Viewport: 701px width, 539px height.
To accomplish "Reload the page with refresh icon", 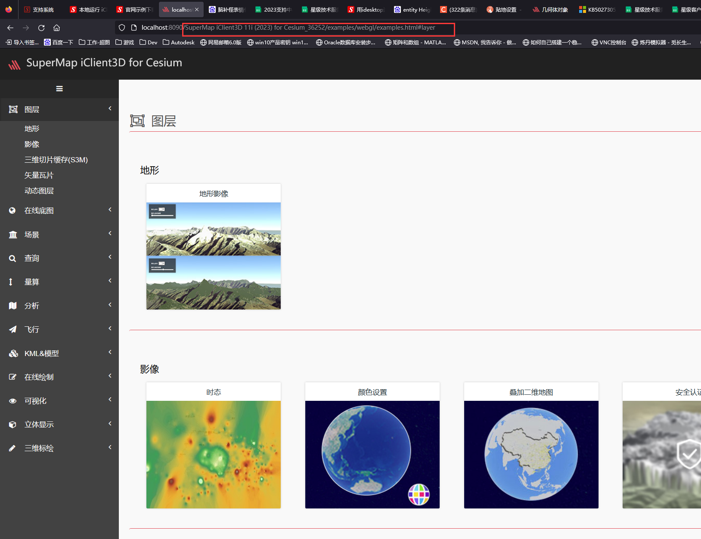I will coord(41,28).
